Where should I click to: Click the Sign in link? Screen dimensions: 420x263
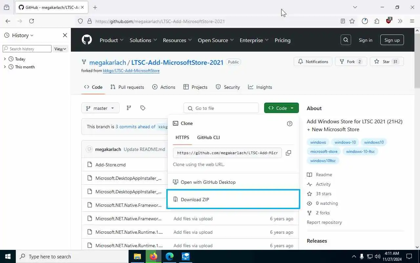click(366, 40)
